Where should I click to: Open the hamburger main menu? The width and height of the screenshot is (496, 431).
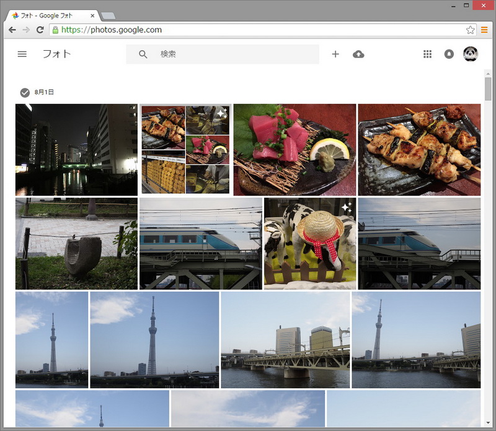click(x=22, y=54)
